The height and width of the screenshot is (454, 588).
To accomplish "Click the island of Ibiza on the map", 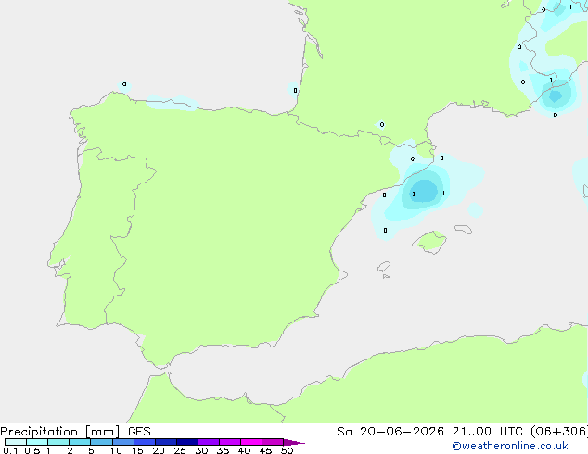I will 384,267.
